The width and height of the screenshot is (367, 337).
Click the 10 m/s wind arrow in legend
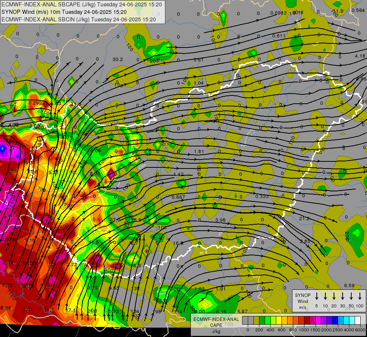pyautogui.click(x=325, y=296)
